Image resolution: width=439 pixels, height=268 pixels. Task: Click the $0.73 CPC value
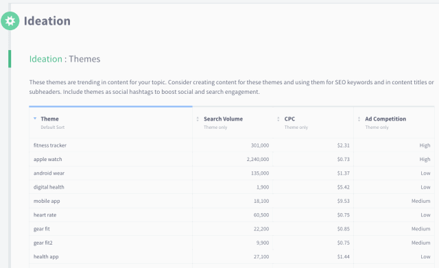coord(343,159)
